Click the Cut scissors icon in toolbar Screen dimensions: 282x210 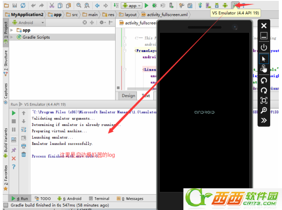click(52, 6)
